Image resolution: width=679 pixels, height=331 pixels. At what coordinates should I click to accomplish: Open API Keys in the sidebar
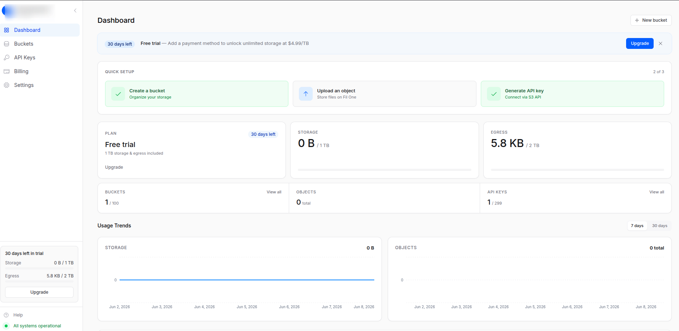coord(40,58)
